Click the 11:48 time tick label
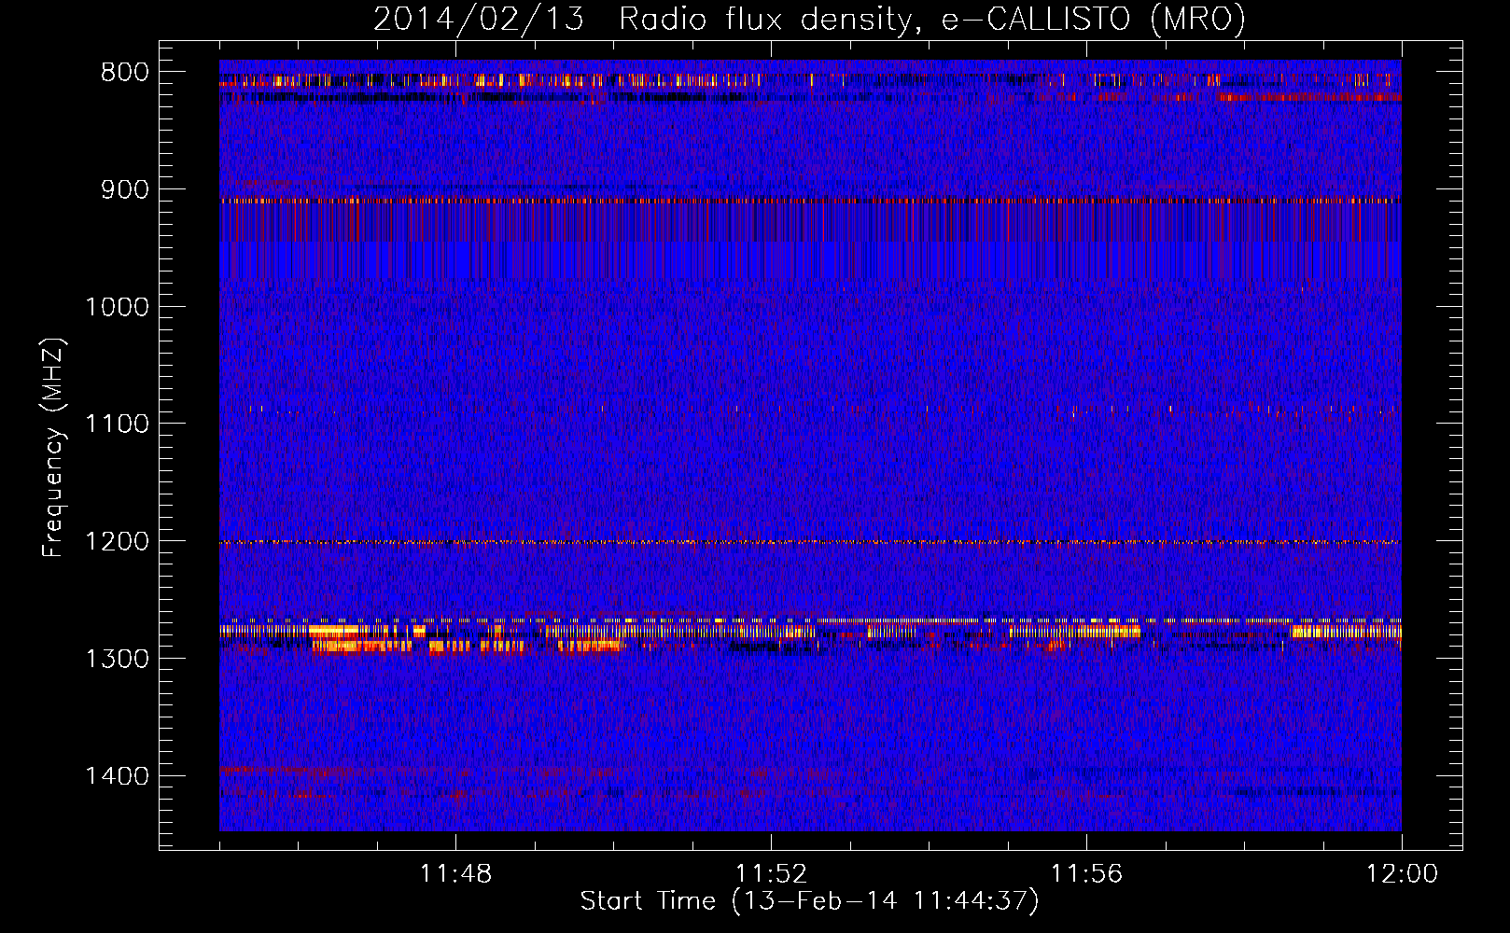This screenshot has width=1510, height=933. (455, 874)
